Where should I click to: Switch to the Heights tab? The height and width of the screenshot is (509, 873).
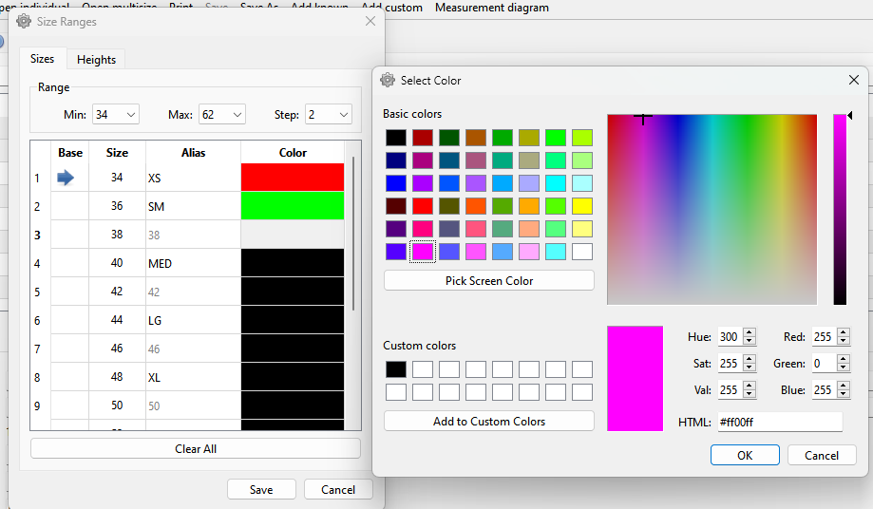pyautogui.click(x=96, y=60)
